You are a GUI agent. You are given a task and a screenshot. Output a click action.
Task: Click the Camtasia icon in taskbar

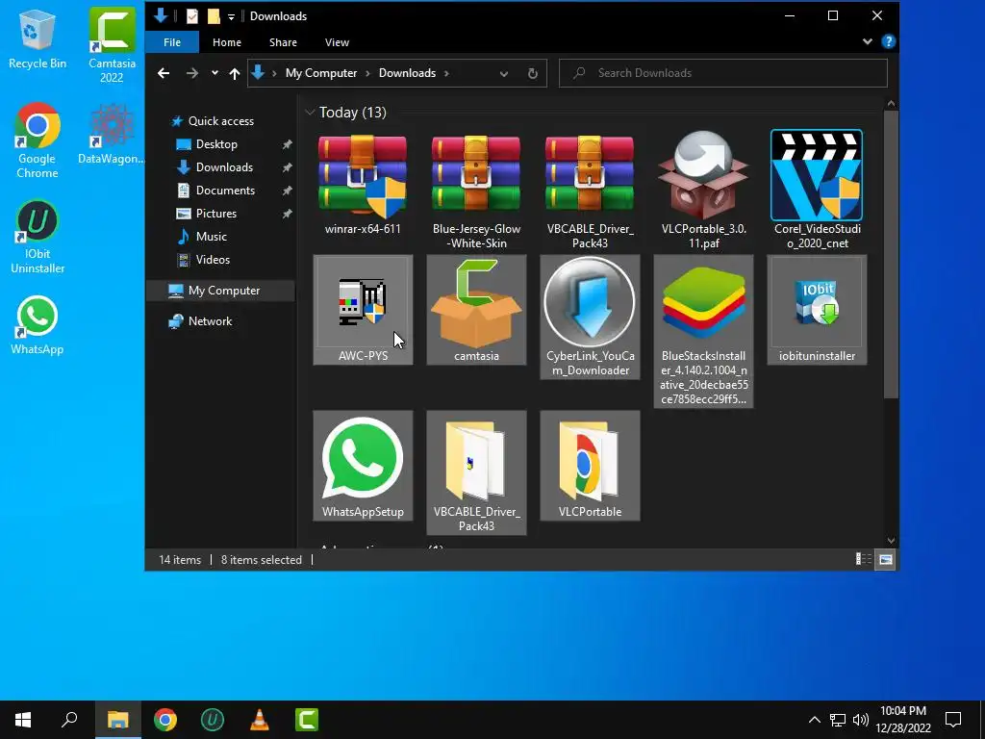click(x=307, y=720)
